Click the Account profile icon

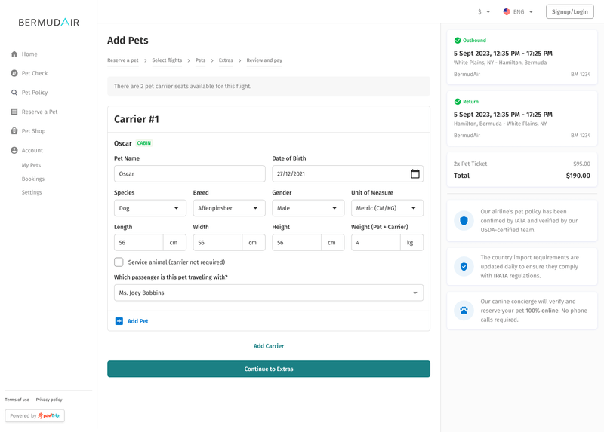(14, 150)
